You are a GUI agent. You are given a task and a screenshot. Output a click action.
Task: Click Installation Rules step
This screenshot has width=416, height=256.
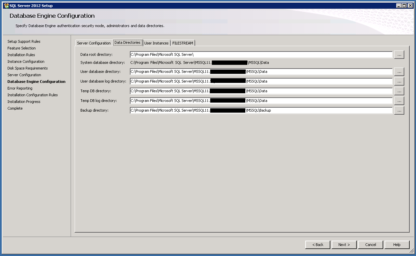pyautogui.click(x=21, y=55)
